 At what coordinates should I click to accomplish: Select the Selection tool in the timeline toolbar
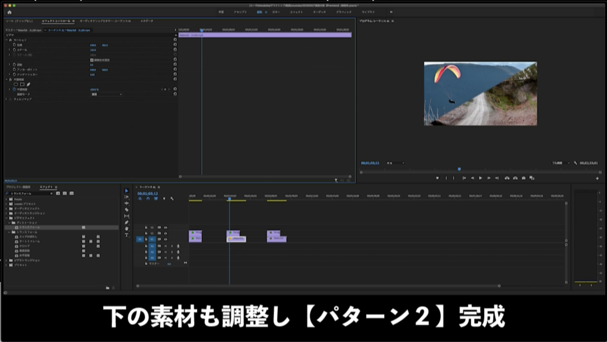pos(125,192)
